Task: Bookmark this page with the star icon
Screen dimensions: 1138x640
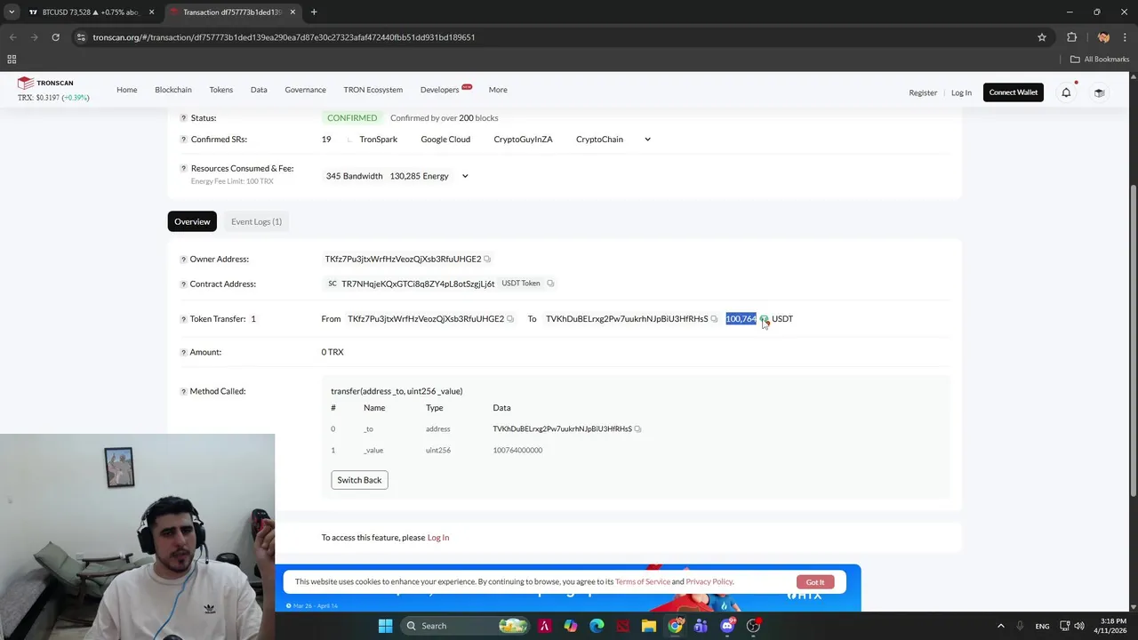Action: [x=1042, y=37]
